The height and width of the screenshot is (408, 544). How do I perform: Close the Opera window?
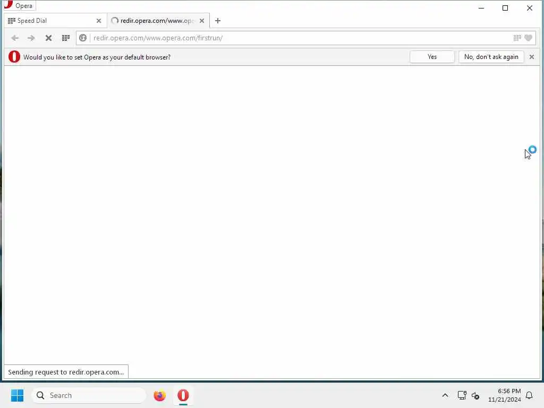click(x=530, y=7)
